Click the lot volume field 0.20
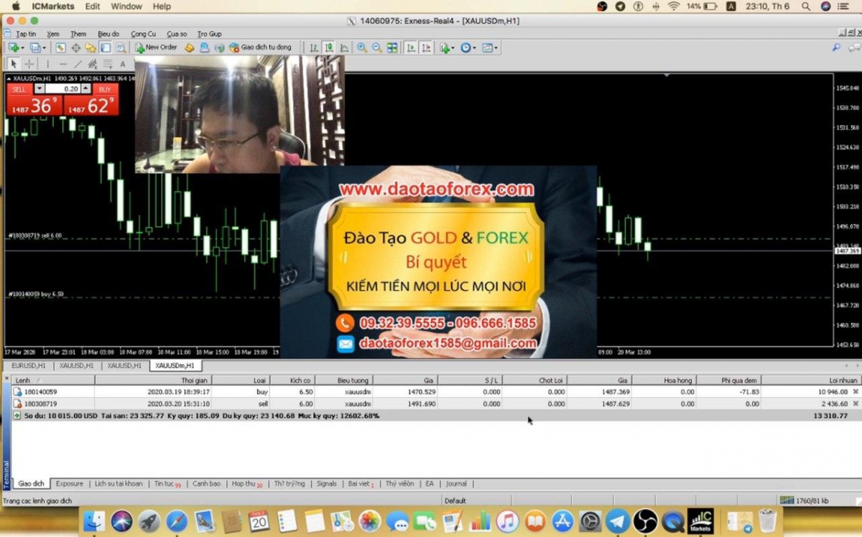Screen dimensions: 862x537 [62, 89]
